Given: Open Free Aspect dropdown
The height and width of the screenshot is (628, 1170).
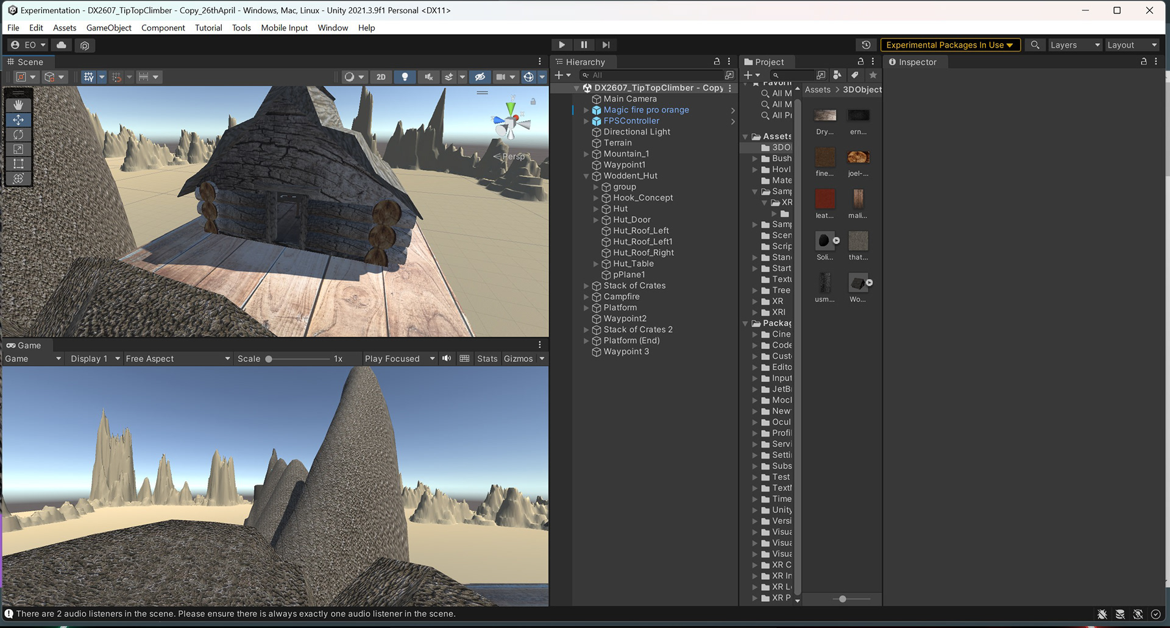Looking at the screenshot, I should click(178, 359).
